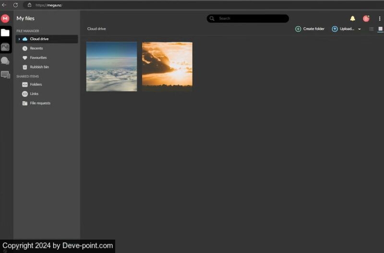Viewport: 384px width, 253px height.
Task: Open the Devices icon in left rail
Action: click(x=5, y=75)
